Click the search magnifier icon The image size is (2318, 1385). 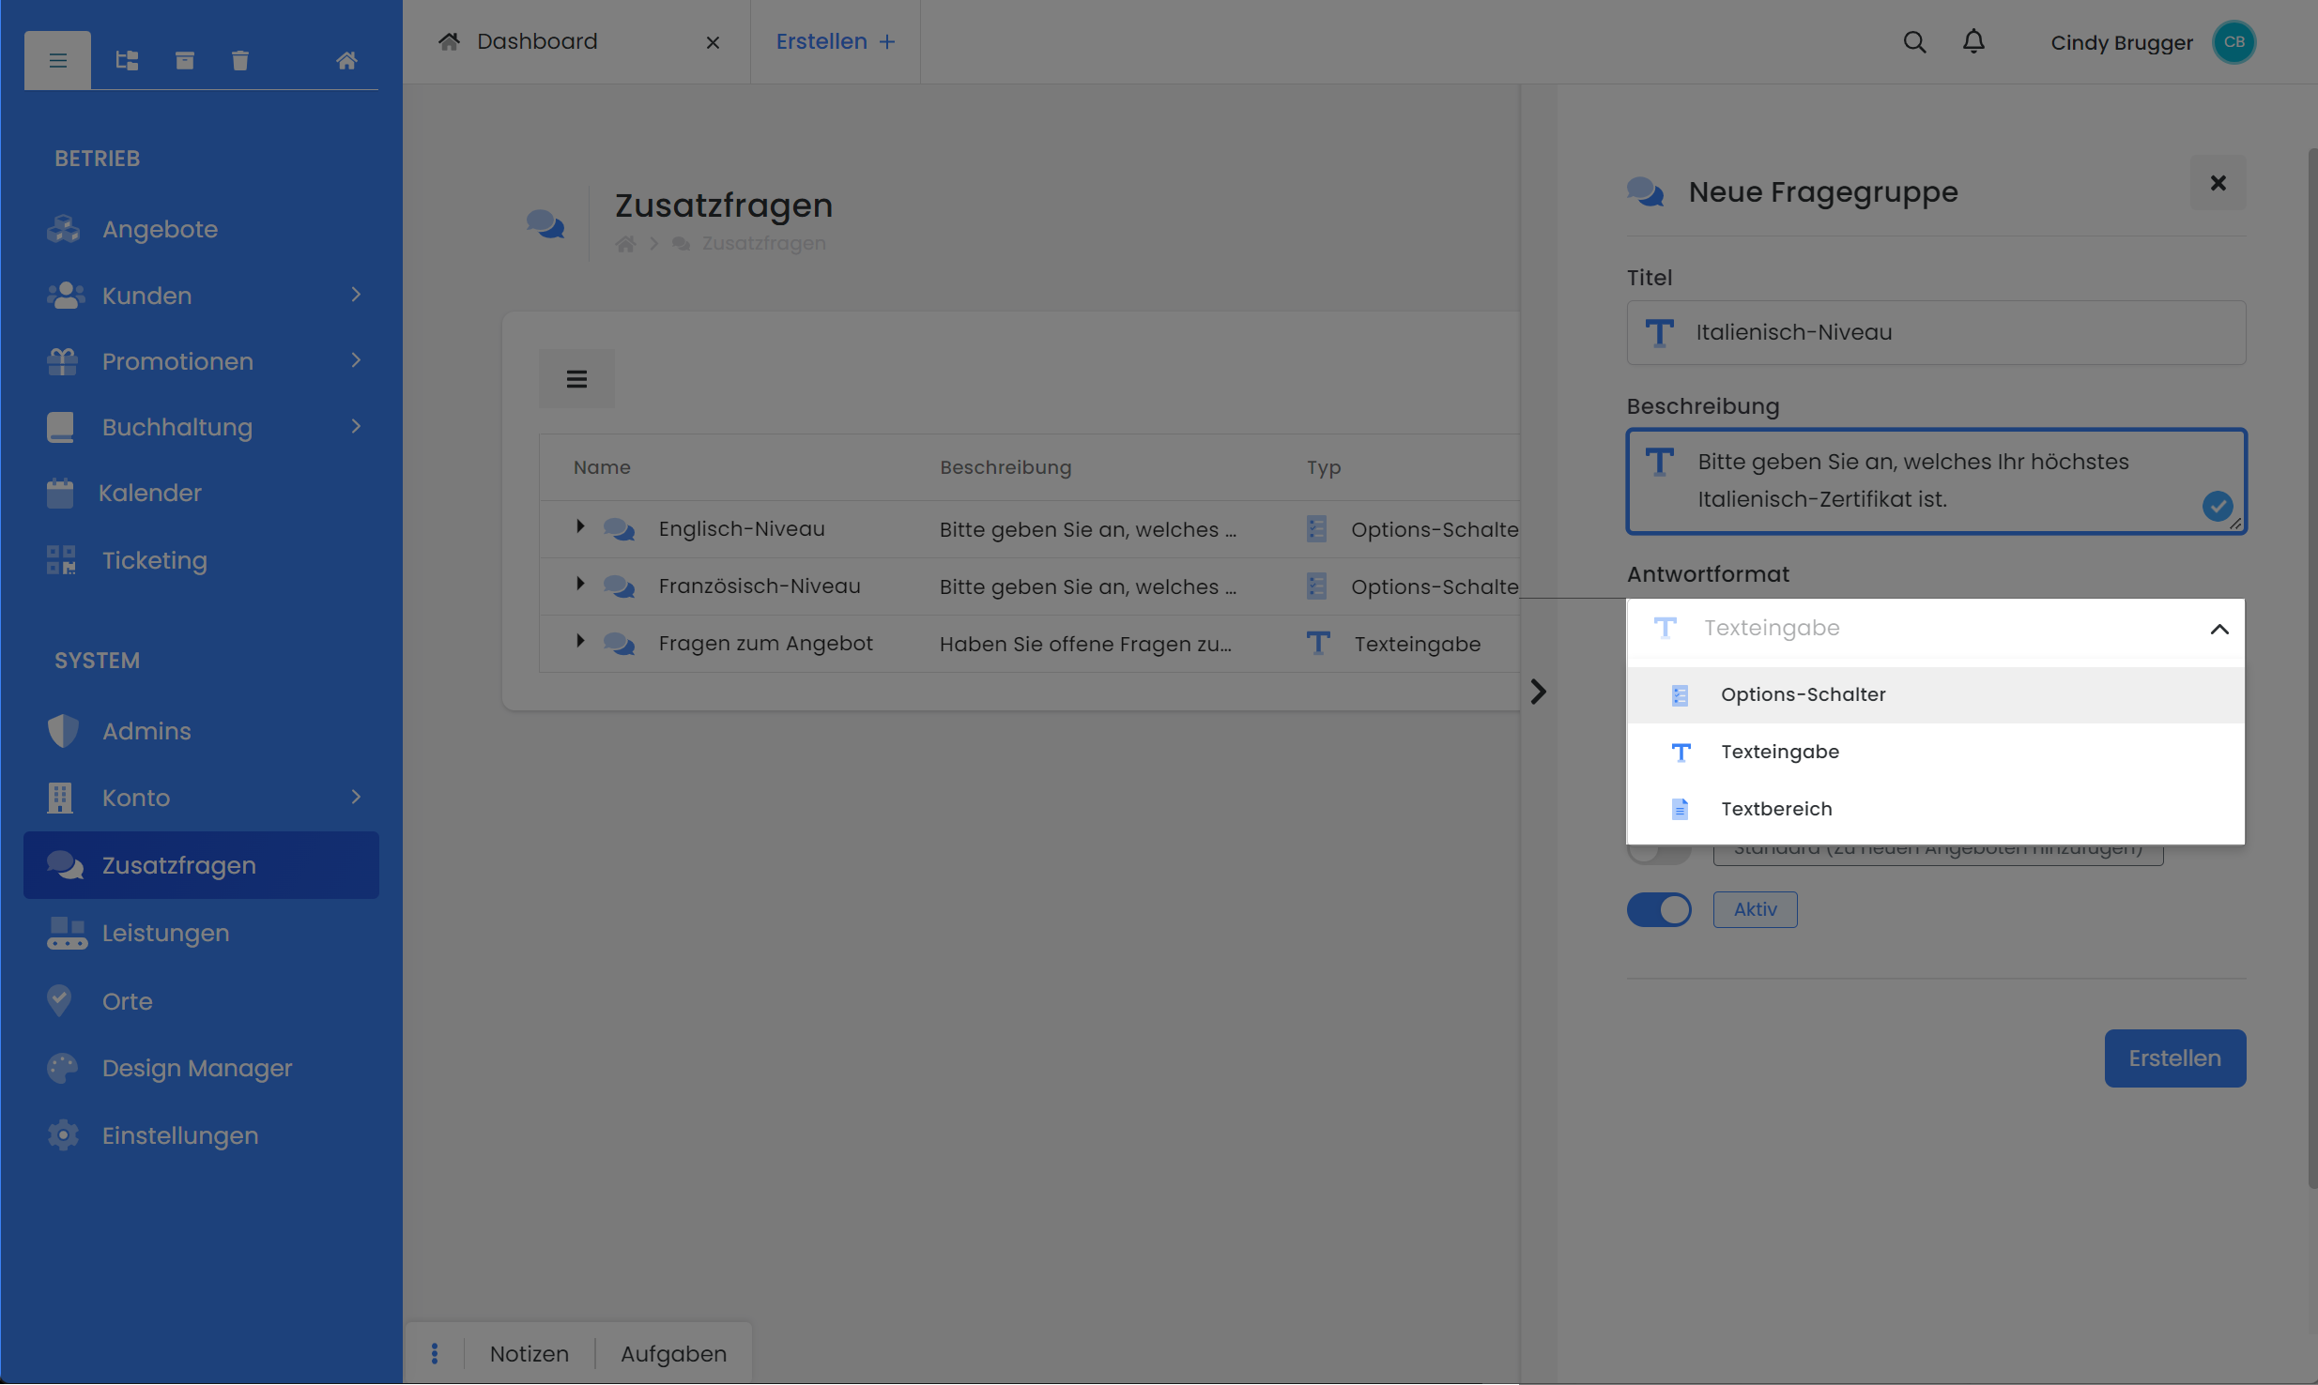[x=1914, y=42]
